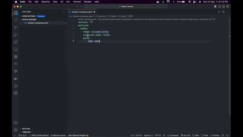The width and height of the screenshot is (243, 137).
Task: Open the kafka breadcrumb dropdown
Action: (112, 16)
